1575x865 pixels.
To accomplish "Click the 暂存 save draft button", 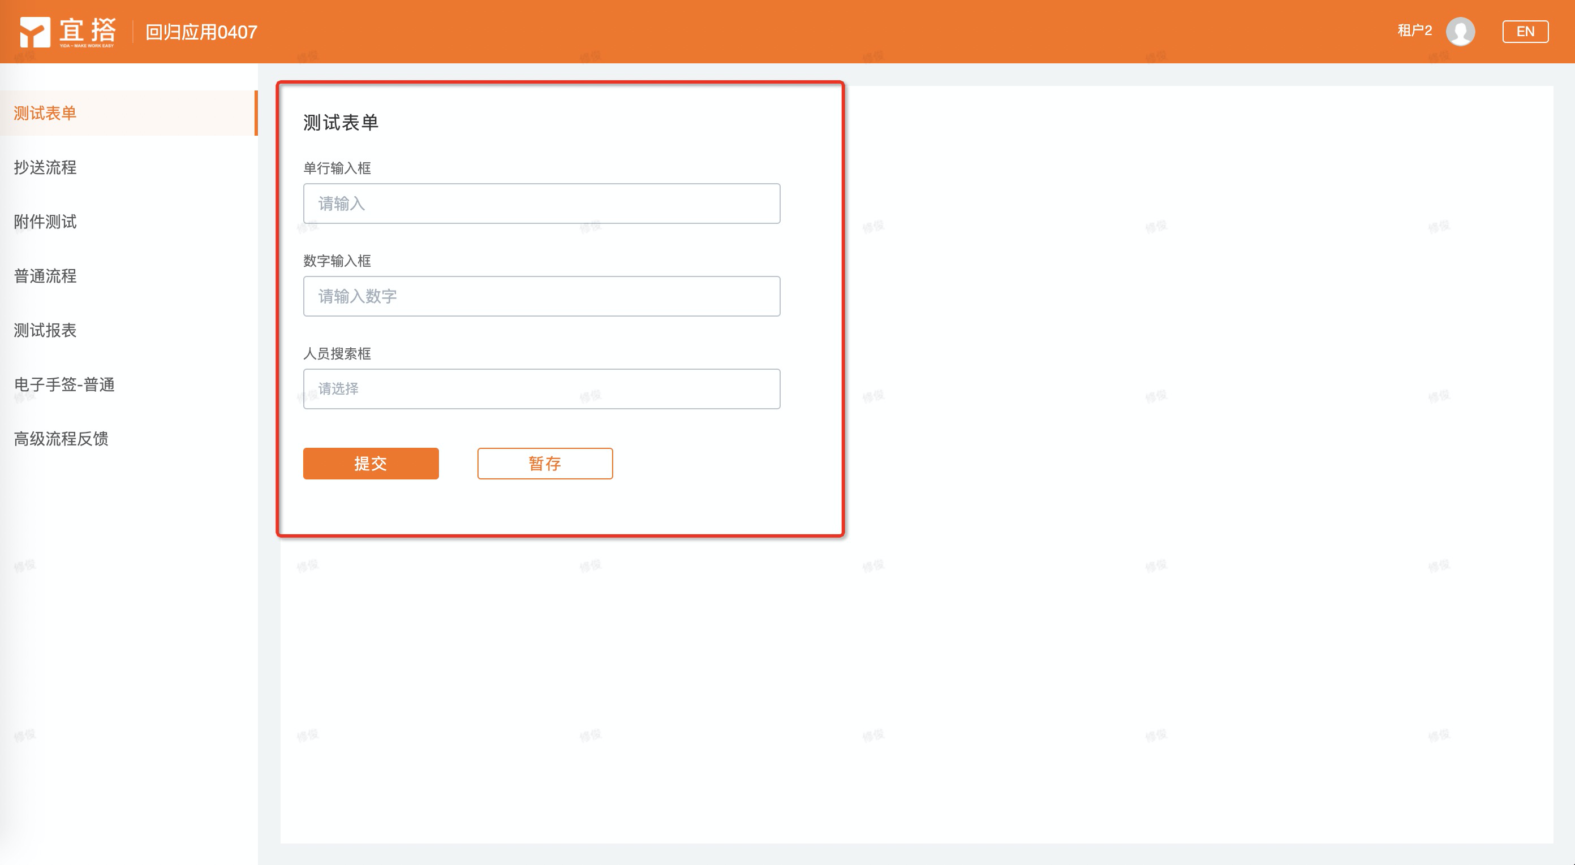I will [x=544, y=464].
